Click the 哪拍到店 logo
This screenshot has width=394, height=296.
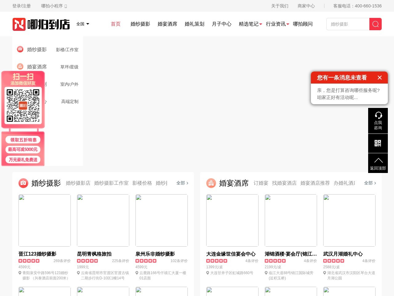point(41,24)
